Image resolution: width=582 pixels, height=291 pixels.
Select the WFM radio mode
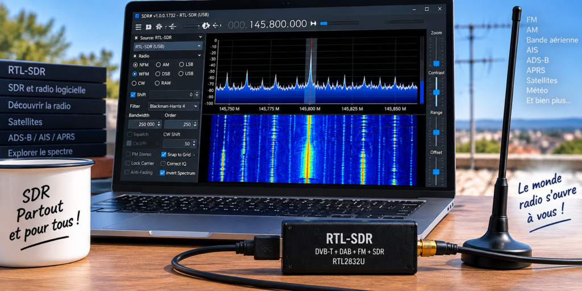coord(135,74)
